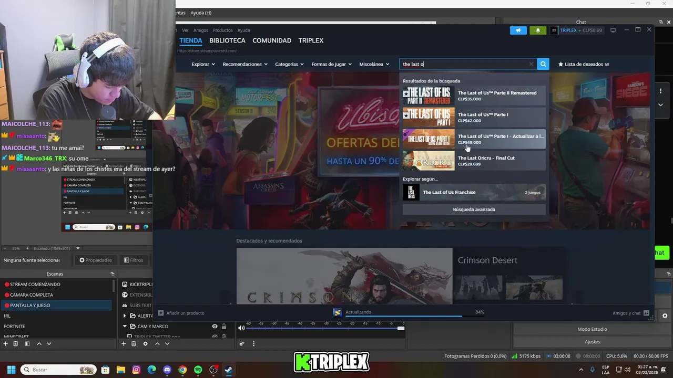Remove selected scene with Escenas trash icon
The height and width of the screenshot is (378, 673).
tap(16, 344)
